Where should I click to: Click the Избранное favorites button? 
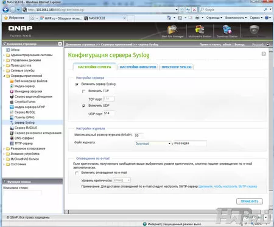[x=14, y=18]
